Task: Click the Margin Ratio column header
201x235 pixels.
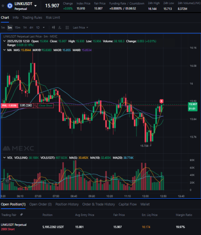Action: pos(184,215)
